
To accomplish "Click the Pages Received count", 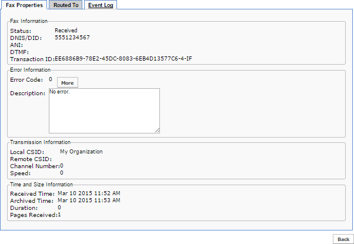I will 59,215.
